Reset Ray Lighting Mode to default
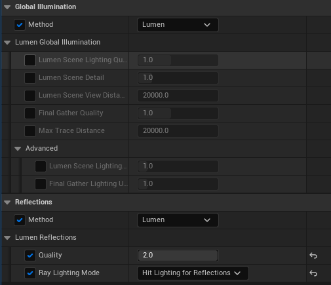 coord(313,273)
